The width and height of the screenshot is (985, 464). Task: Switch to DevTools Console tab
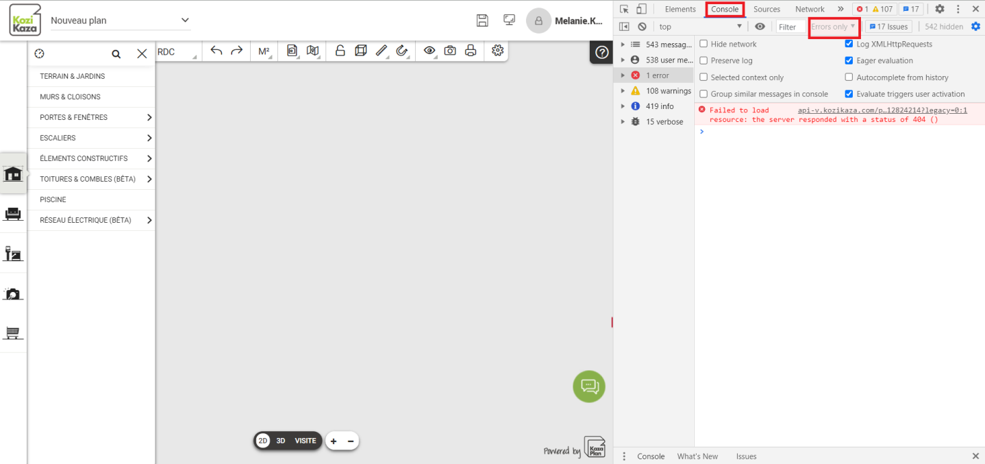pos(725,9)
